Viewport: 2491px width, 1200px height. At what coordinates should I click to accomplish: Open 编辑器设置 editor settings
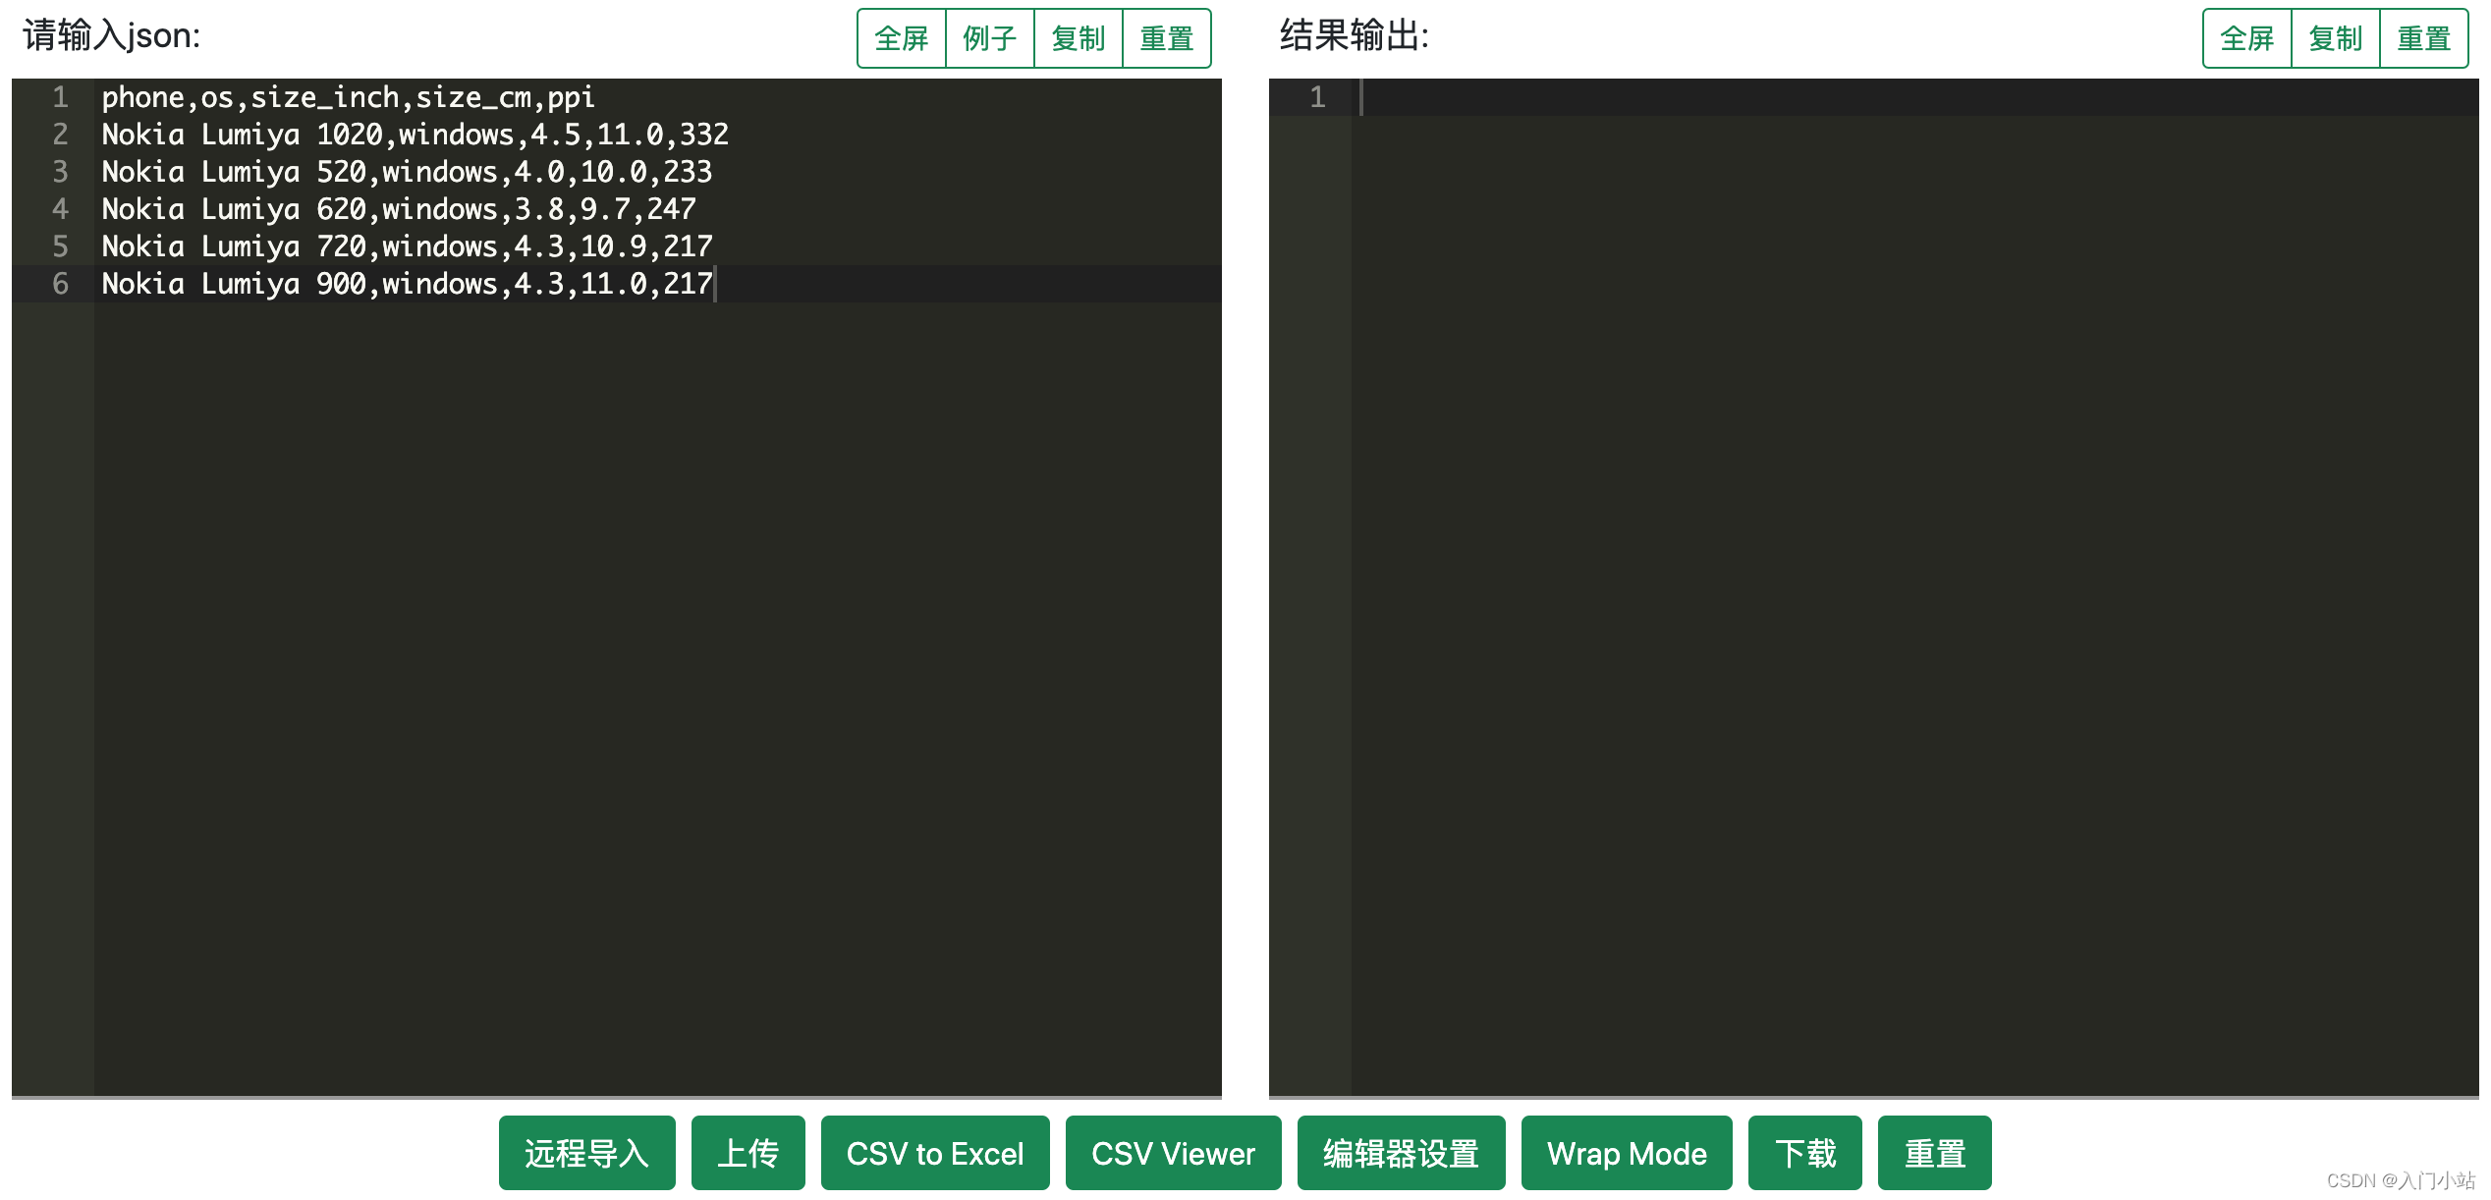[x=1399, y=1153]
